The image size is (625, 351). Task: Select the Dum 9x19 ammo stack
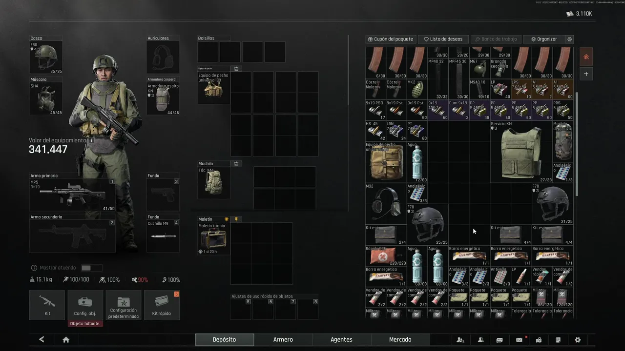pyautogui.click(x=458, y=110)
